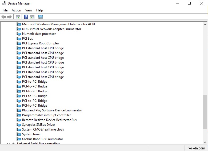Click the icon beside UMBus Root Bus Enumerator
The height and width of the screenshot is (151, 208).
tap(19, 139)
